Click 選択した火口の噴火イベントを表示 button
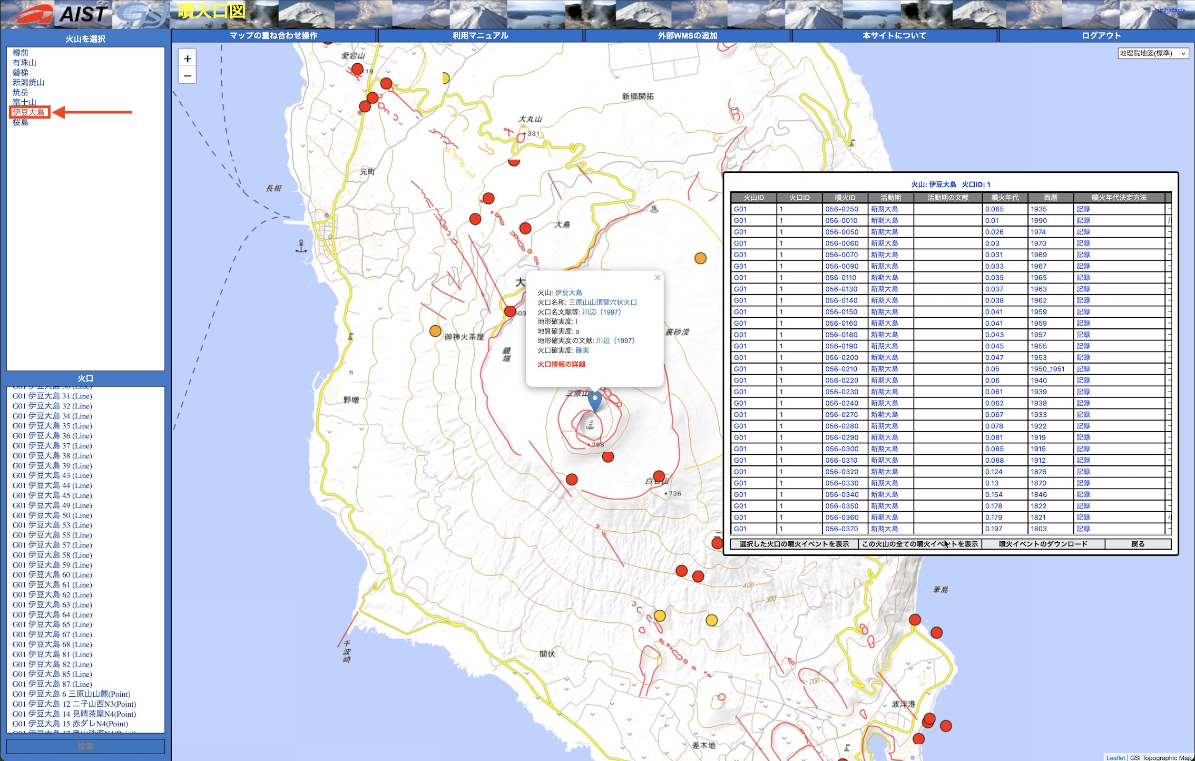The width and height of the screenshot is (1195, 761). tap(794, 544)
